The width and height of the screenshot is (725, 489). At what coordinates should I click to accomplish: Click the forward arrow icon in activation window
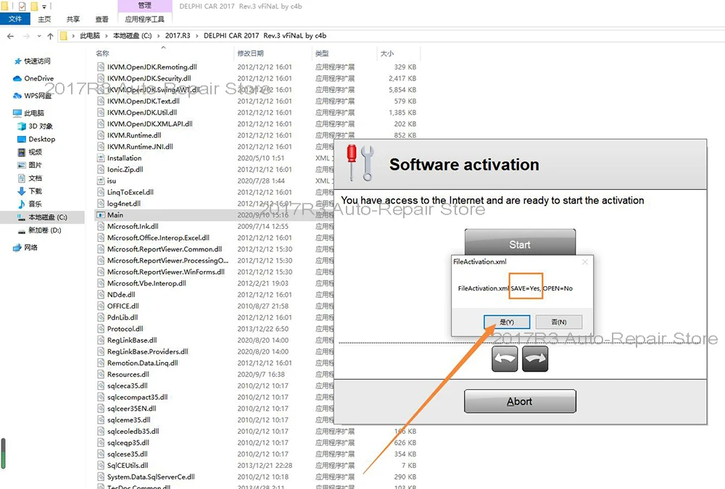(535, 359)
